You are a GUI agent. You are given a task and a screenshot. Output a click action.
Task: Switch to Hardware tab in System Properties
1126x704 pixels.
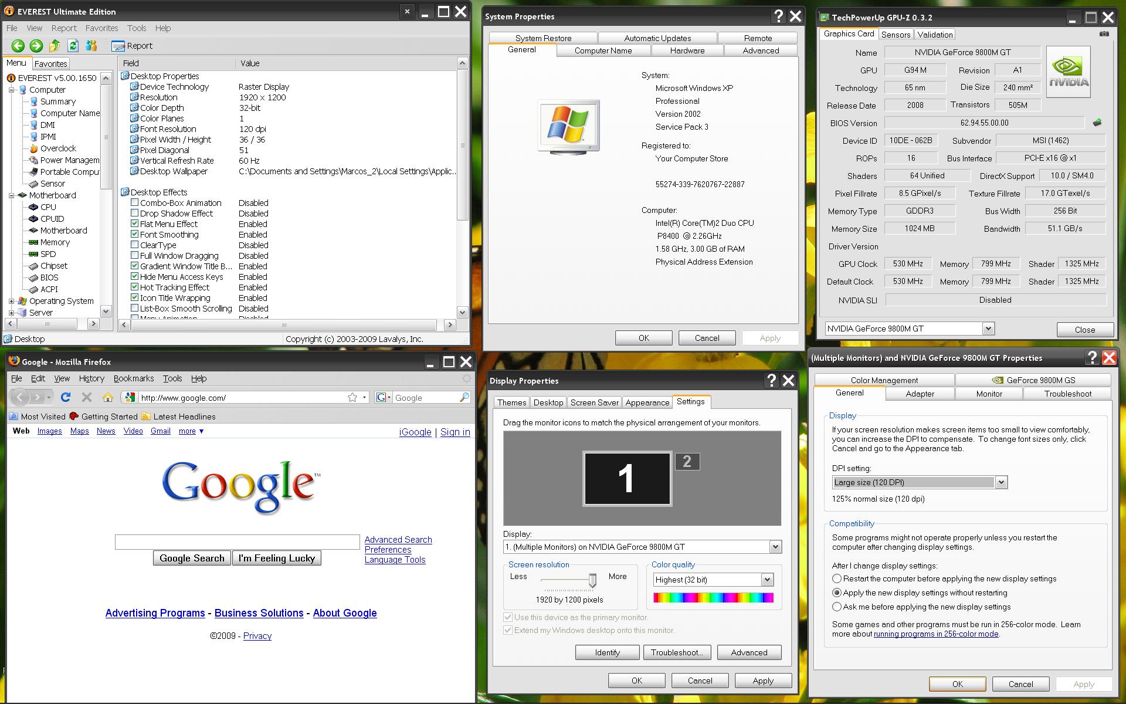pos(687,50)
